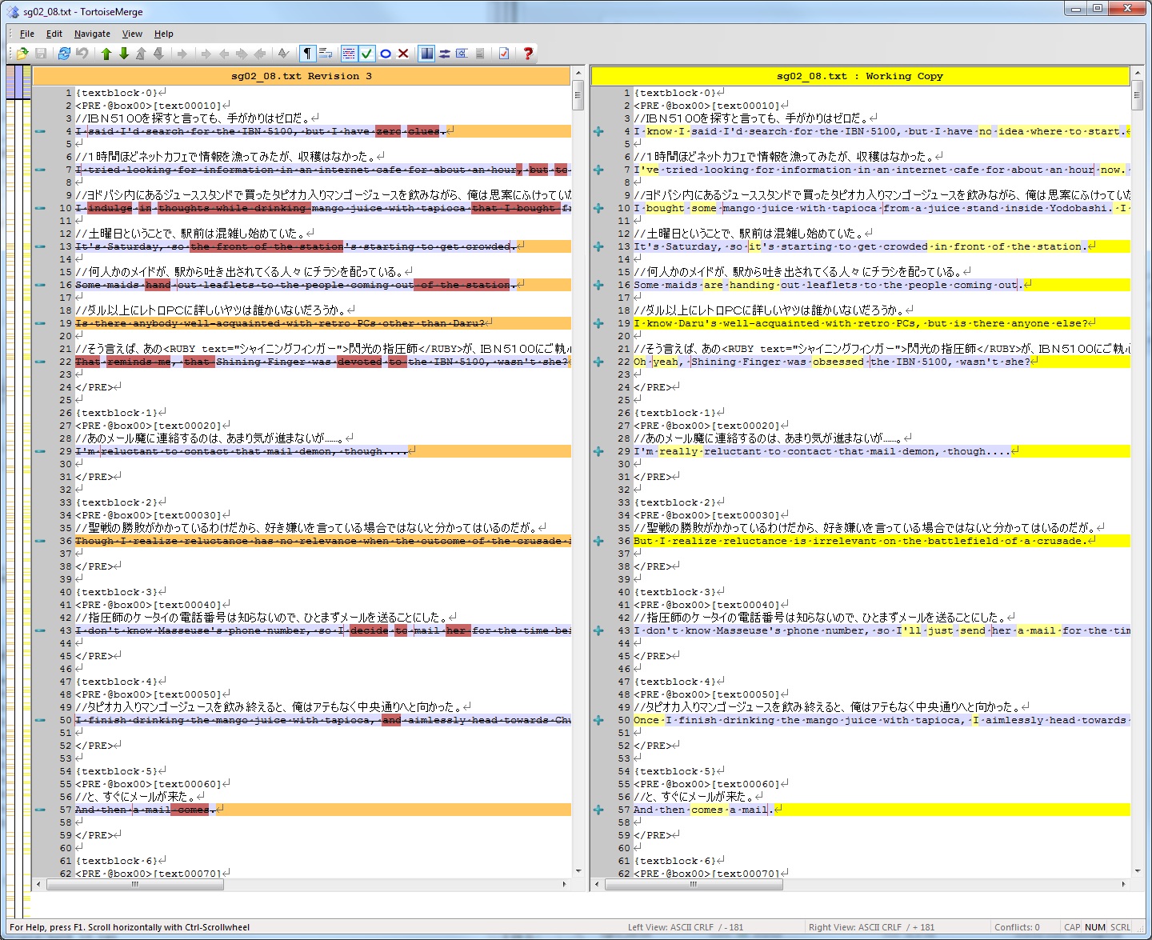
Task: Click the left pane horizontal scrollbar thumb
Action: pos(134,884)
